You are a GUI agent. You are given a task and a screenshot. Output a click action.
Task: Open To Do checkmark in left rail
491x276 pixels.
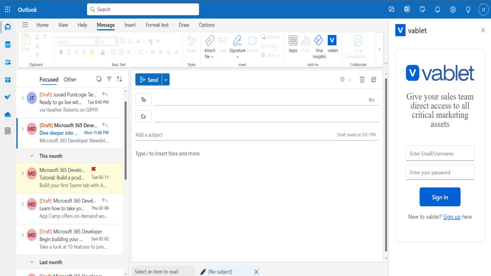tap(8, 97)
